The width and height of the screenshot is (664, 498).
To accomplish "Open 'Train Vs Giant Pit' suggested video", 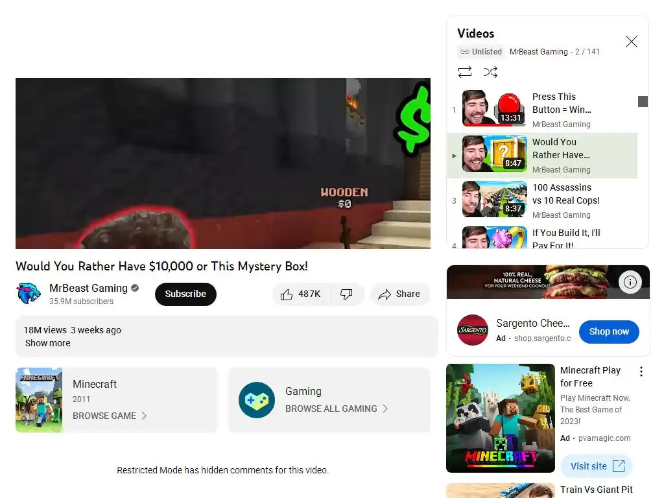I will click(x=597, y=490).
